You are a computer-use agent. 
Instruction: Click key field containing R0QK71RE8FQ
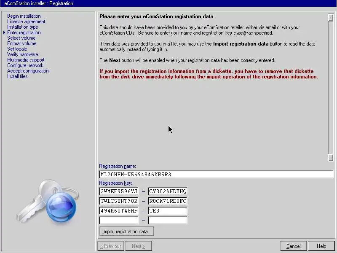click(x=168, y=201)
